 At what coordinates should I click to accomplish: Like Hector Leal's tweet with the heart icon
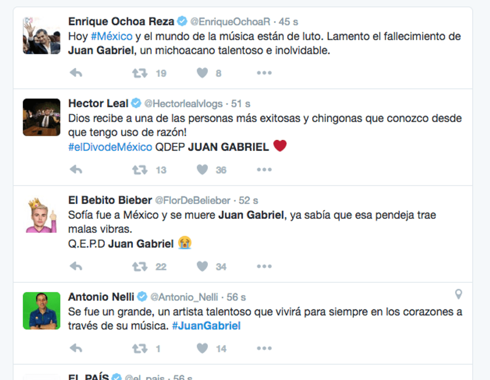pyautogui.click(x=202, y=169)
